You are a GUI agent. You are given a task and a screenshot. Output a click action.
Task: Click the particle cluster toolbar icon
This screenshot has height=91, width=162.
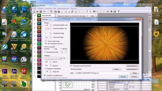94,11
